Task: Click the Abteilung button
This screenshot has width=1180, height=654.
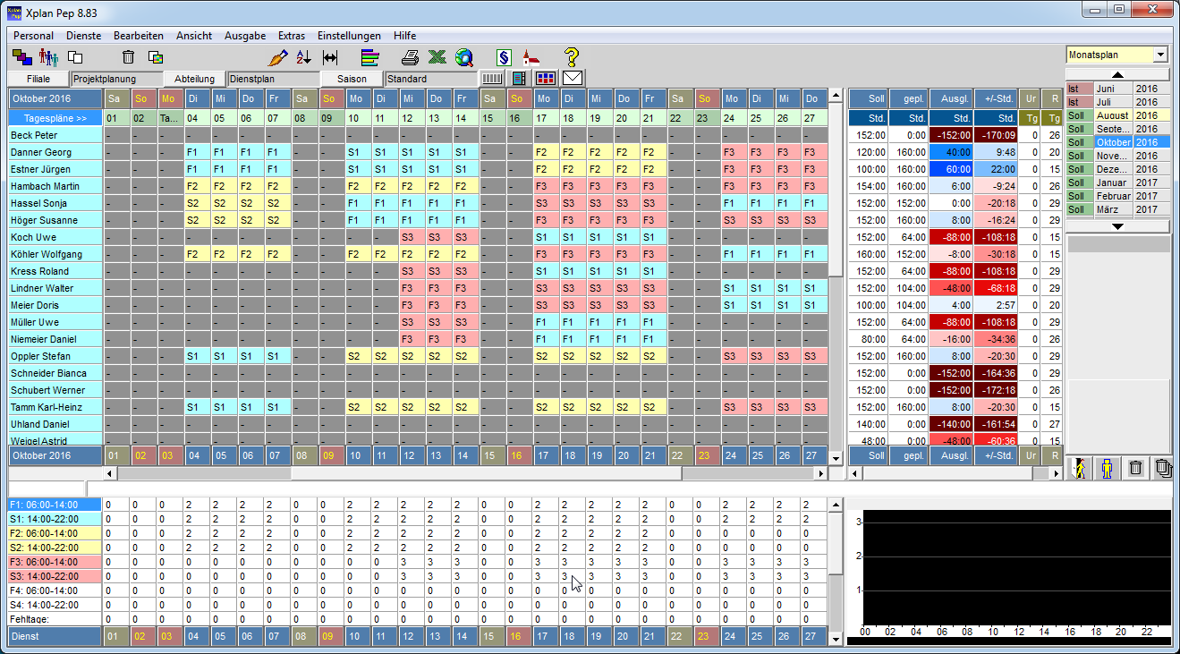Action: pos(194,79)
